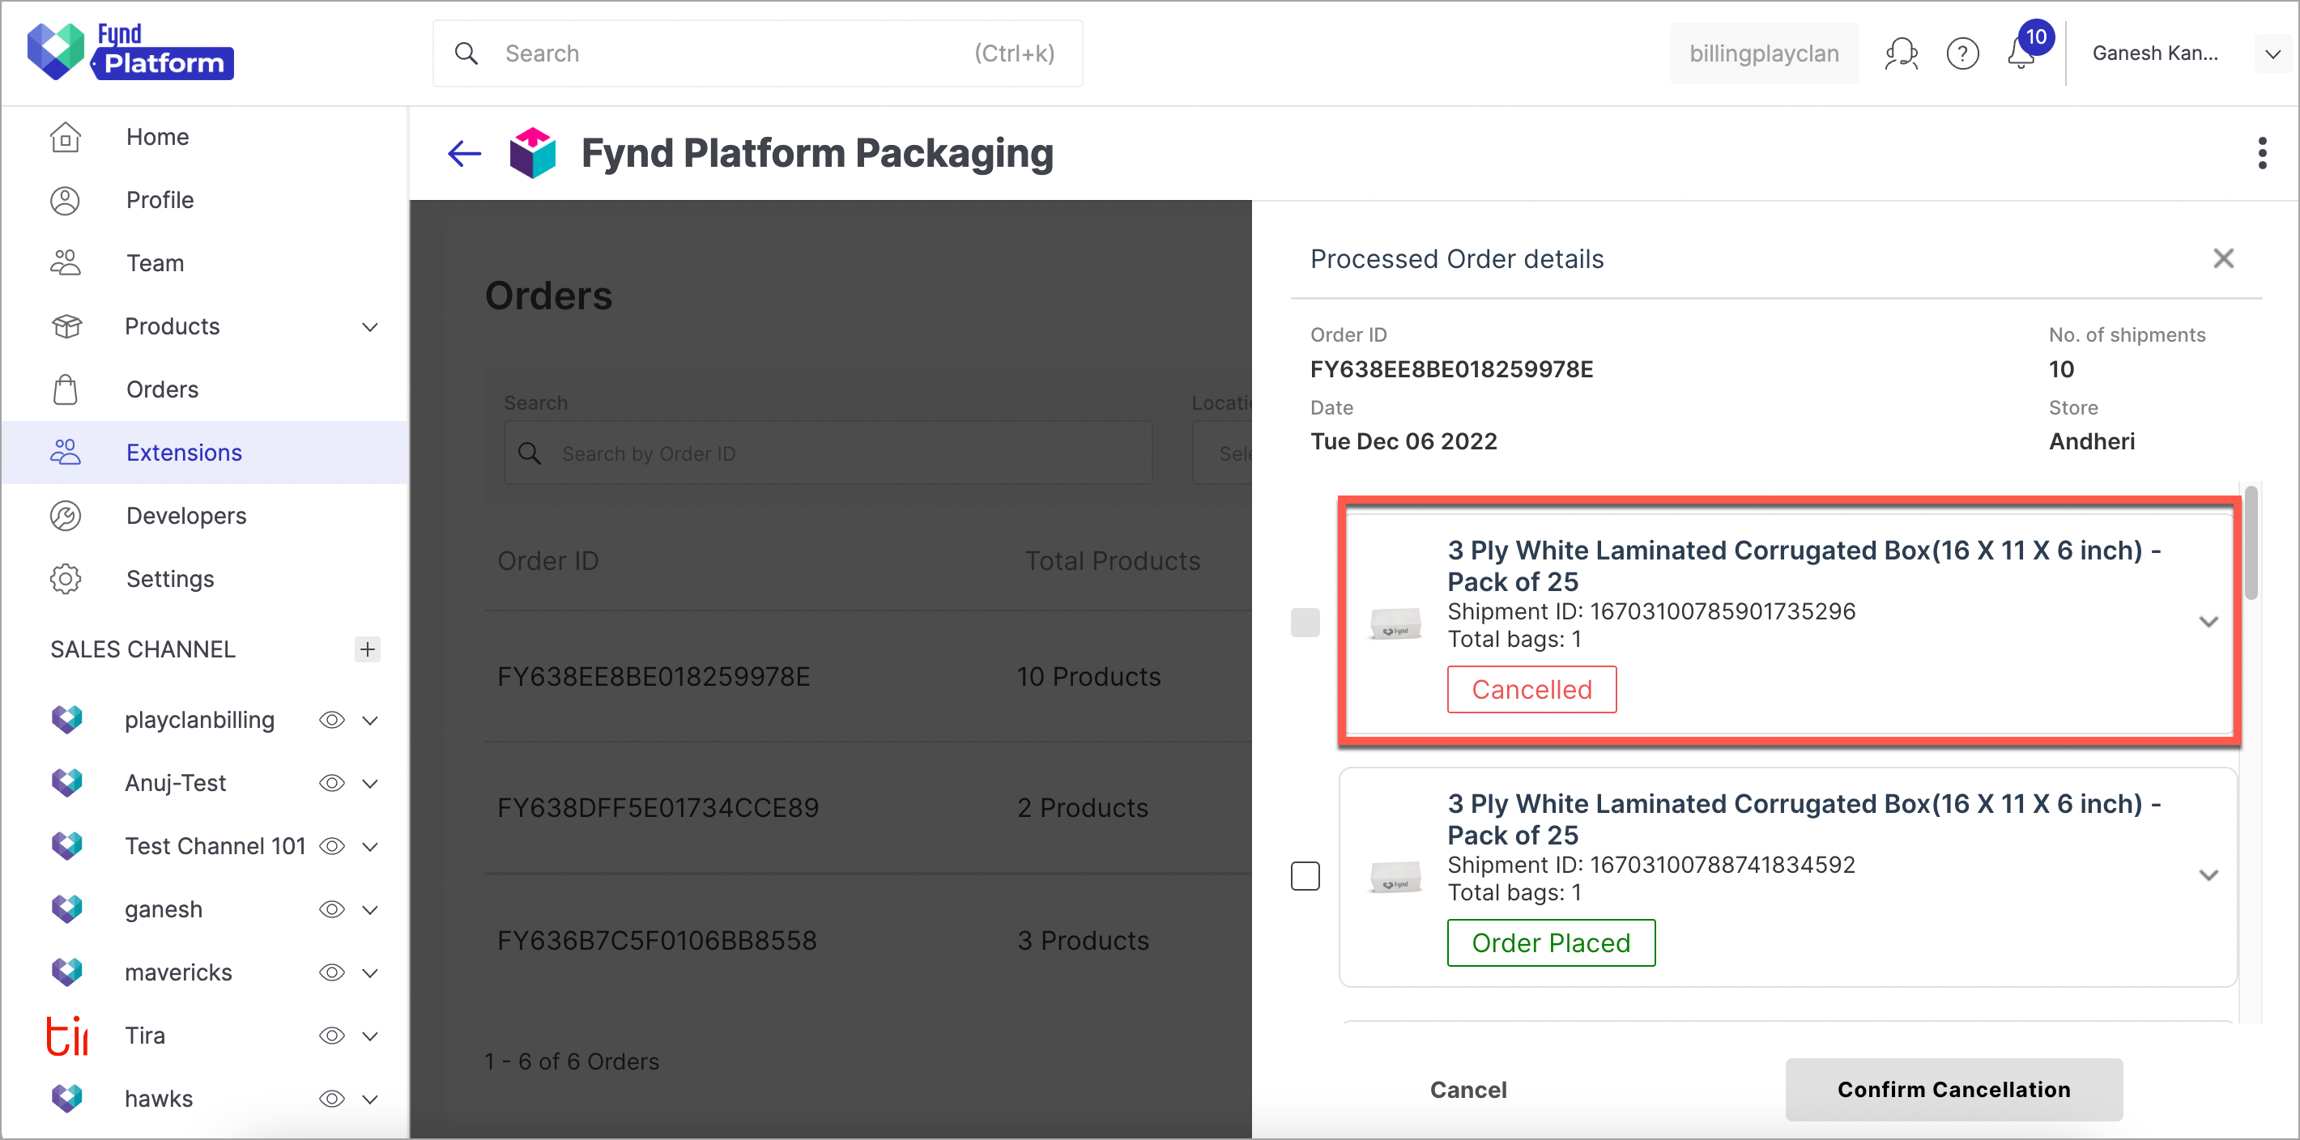Open Team in the sidebar

pyautogui.click(x=204, y=263)
